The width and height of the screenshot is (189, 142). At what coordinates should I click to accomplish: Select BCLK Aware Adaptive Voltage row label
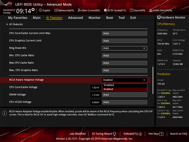[x=27, y=80]
